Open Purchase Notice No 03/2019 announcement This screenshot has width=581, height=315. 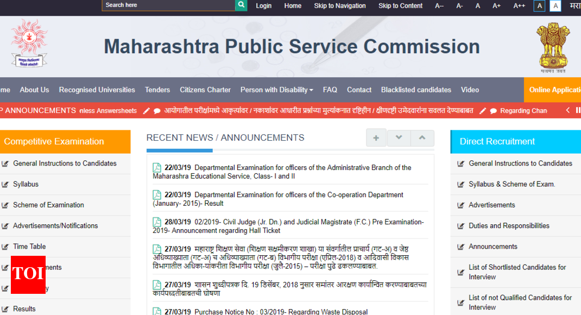pyautogui.click(x=281, y=312)
